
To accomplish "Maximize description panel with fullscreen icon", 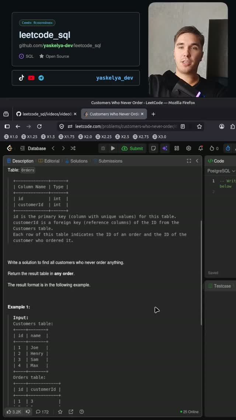I will (189, 161).
